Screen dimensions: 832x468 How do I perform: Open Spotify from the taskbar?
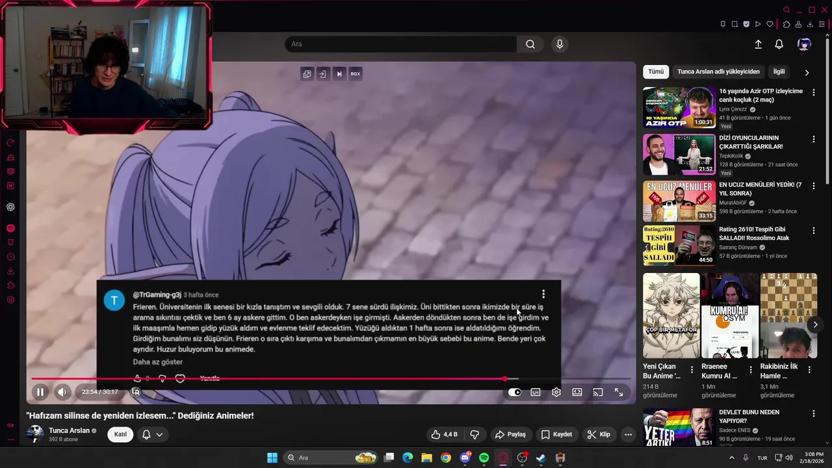point(484,458)
